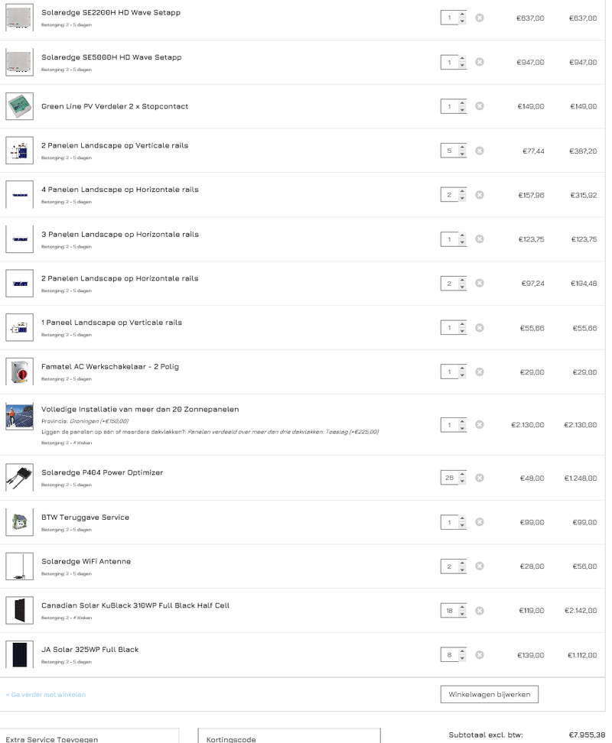Open the Volledige Installatie product thumbnail
612x743 pixels.
pyautogui.click(x=19, y=417)
